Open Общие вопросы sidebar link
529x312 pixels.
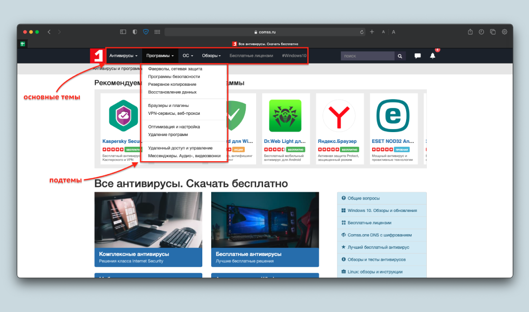[x=381, y=198]
